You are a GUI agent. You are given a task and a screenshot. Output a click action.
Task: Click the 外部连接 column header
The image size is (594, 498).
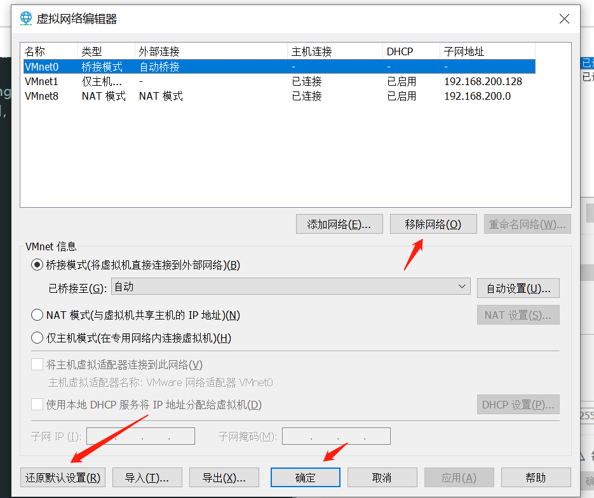(x=212, y=51)
